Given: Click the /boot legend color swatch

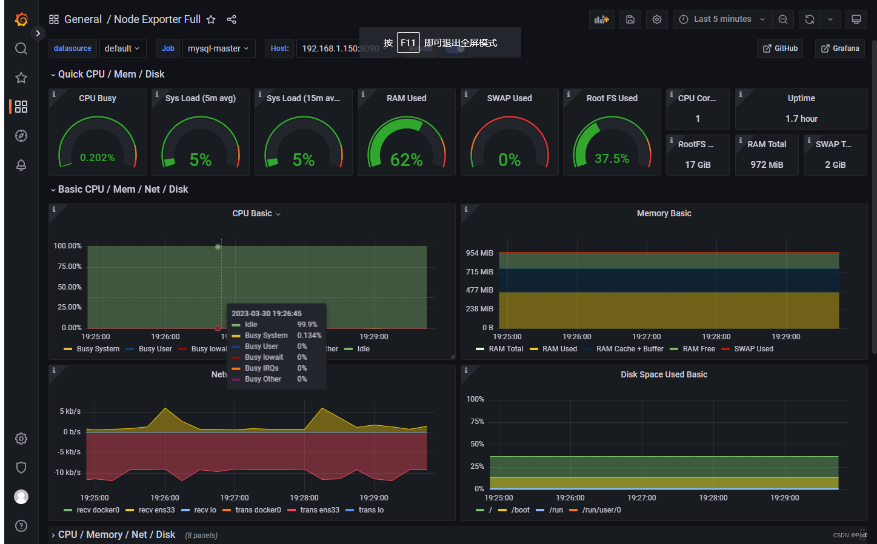Looking at the screenshot, I should coord(502,510).
